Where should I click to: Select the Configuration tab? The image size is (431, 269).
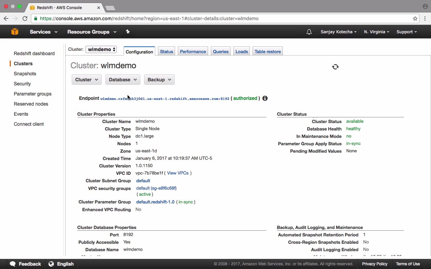[x=139, y=51]
